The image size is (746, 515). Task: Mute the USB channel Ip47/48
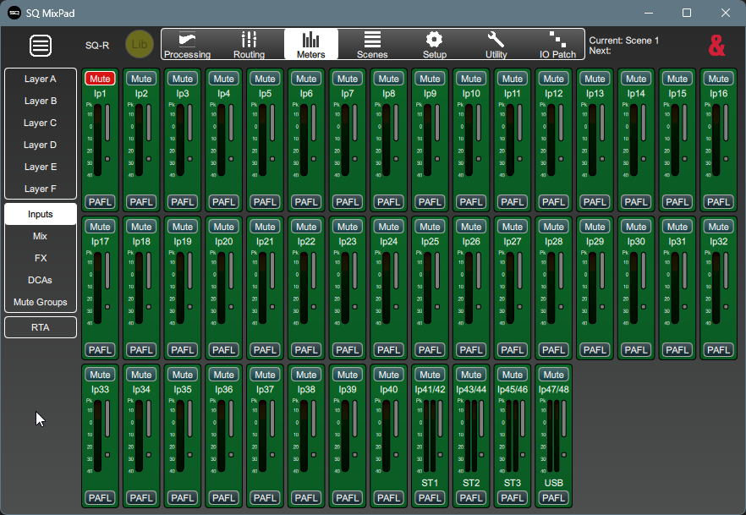pyautogui.click(x=554, y=375)
